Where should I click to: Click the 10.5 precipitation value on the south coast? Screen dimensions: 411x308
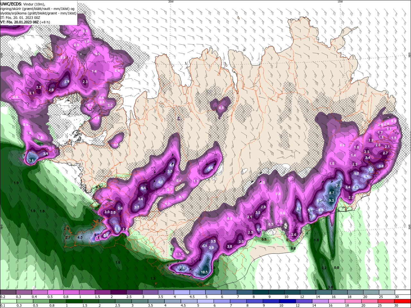[204, 272]
